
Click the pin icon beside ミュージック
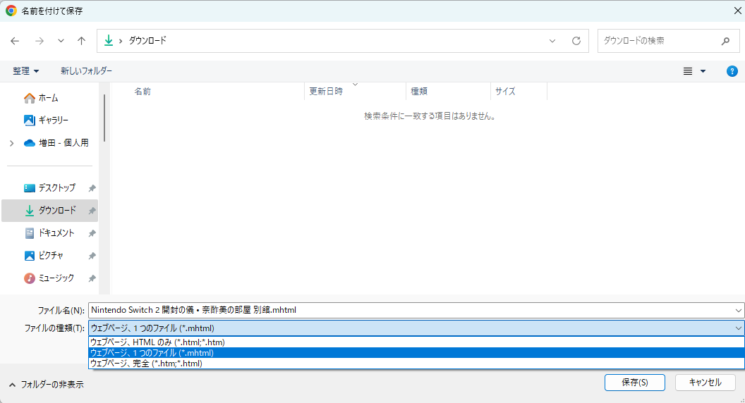[92, 278]
